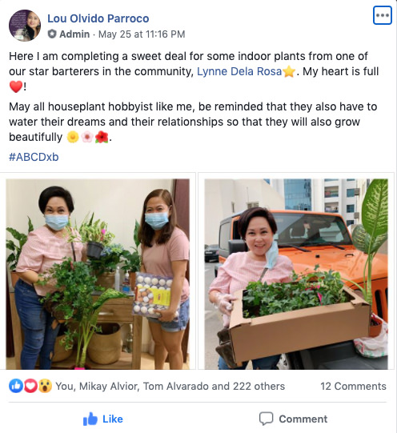Expand the 12 Comments thread
Viewport: 397px width, 433px height.
coord(353,386)
